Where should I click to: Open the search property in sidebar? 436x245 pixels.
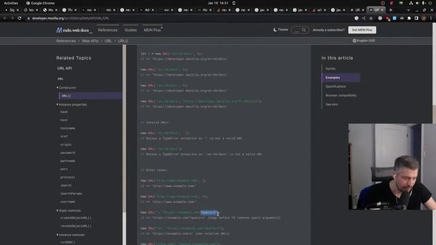(x=66, y=185)
